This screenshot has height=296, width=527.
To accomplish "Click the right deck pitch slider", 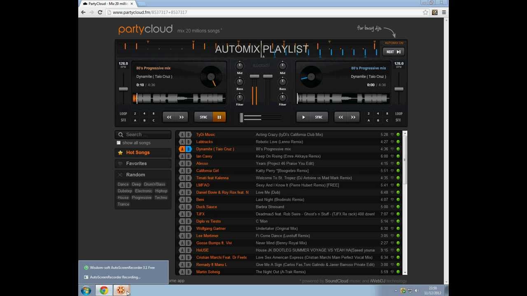I will (x=399, y=89).
